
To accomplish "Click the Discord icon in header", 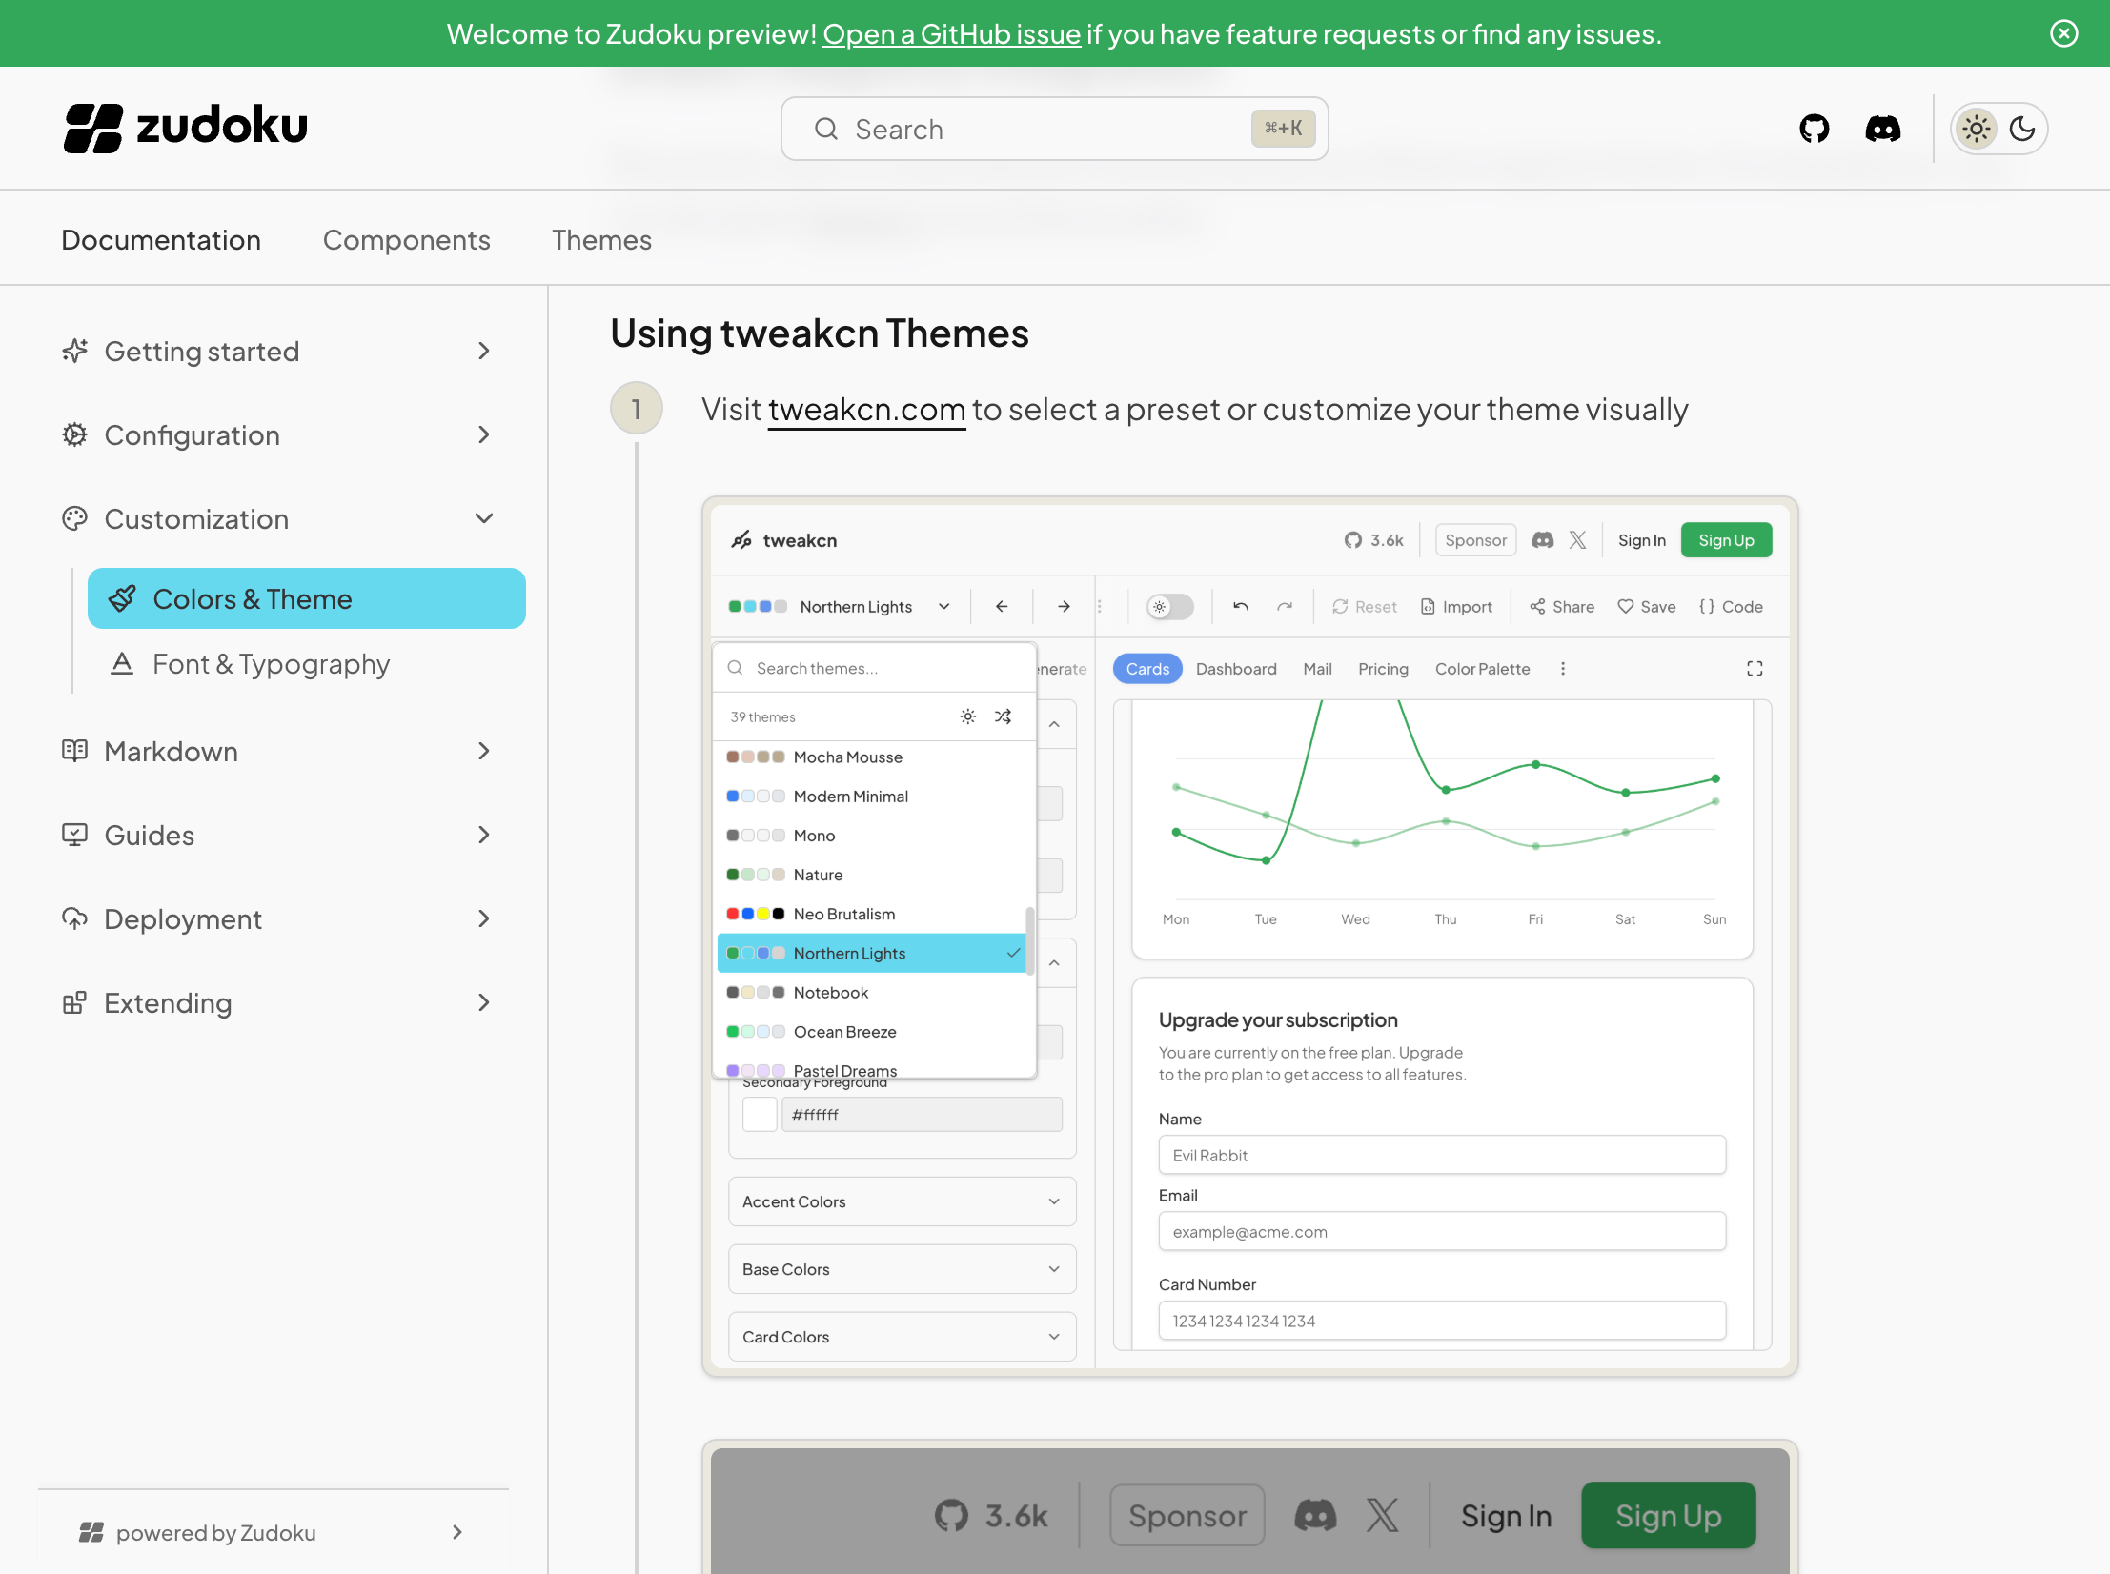I will [x=1882, y=129].
